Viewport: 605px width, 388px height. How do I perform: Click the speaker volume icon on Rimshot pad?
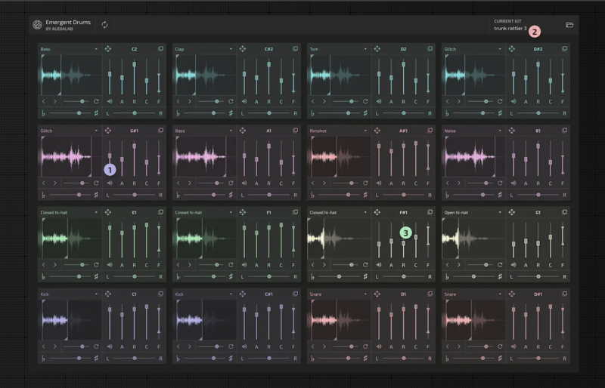tap(377, 183)
